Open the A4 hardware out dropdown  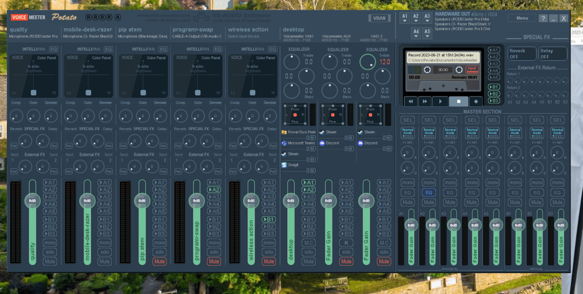click(416, 34)
